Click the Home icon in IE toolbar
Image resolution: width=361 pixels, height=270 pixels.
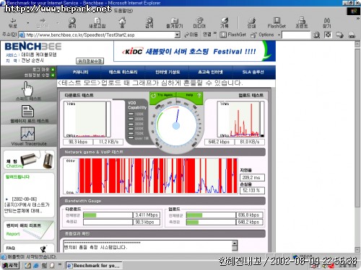coord(122,22)
